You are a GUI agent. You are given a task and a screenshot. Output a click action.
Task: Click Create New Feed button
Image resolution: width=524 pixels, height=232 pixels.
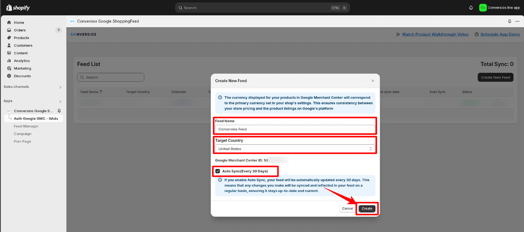coord(495,77)
